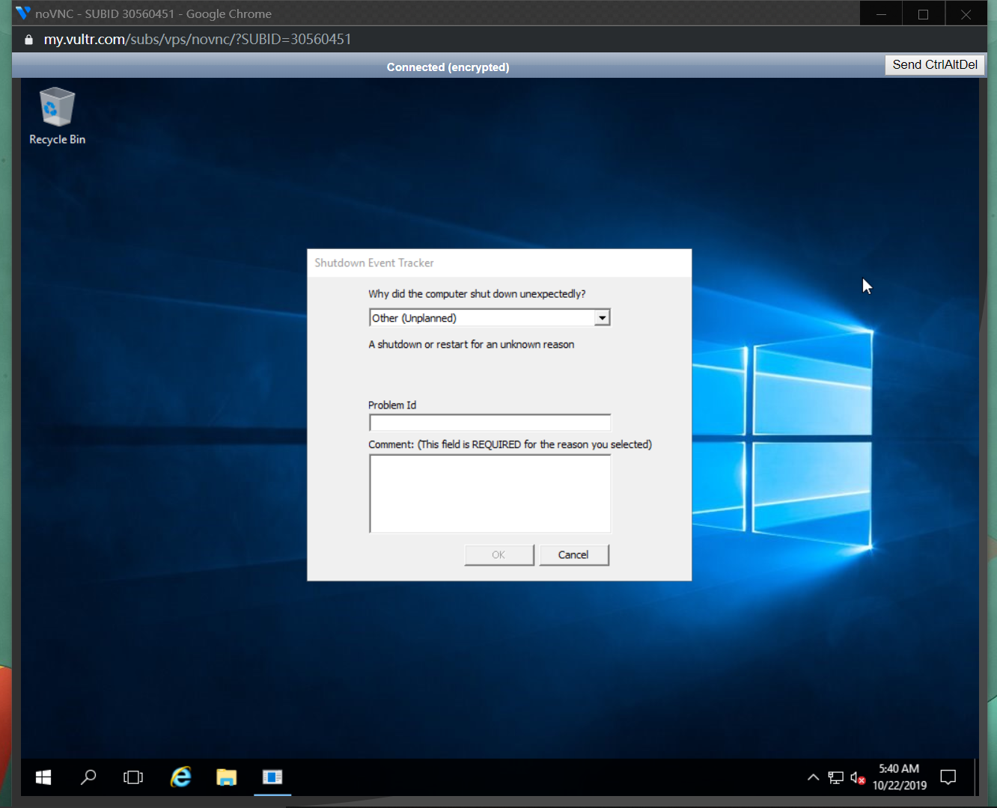Click the taskbar search magnifier icon
This screenshot has width=997, height=808.
88,777
